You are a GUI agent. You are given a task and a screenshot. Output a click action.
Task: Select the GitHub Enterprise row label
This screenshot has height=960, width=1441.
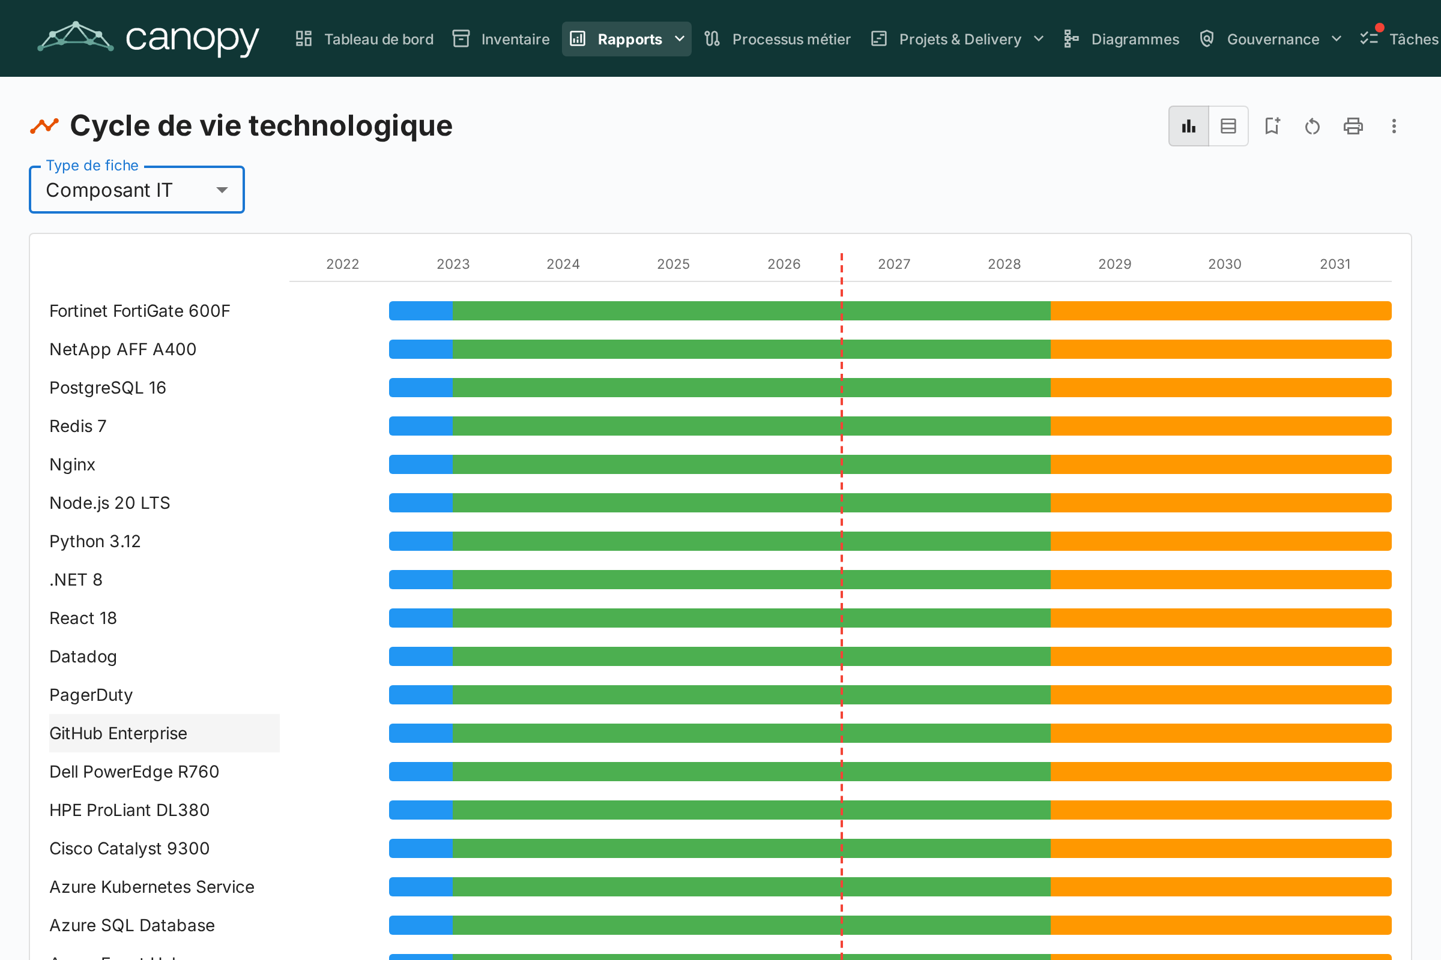point(118,733)
